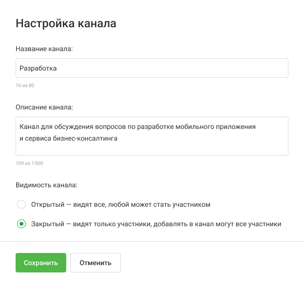Place cursor on the word "Разработка"

point(38,69)
